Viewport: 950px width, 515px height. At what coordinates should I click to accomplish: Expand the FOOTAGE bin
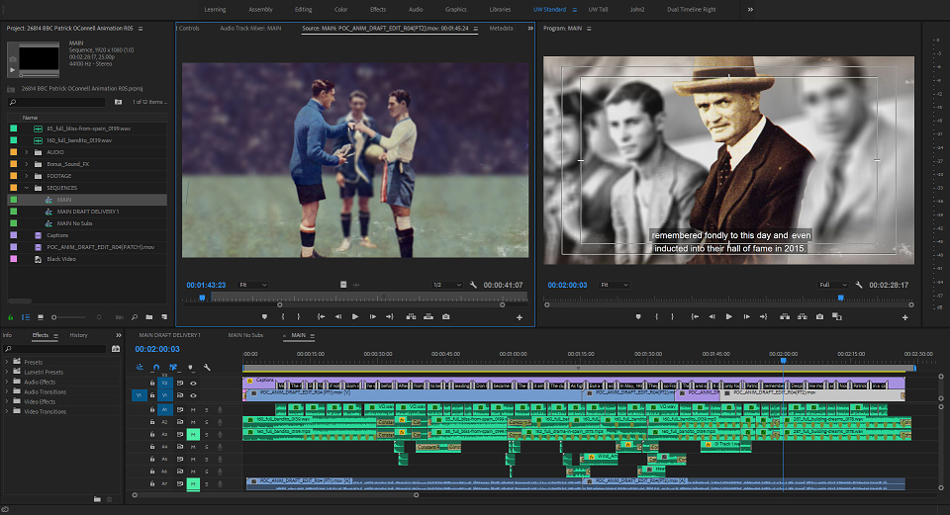[26, 176]
